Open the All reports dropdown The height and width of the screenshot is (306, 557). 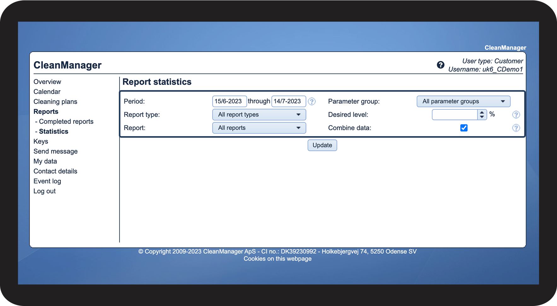click(259, 128)
